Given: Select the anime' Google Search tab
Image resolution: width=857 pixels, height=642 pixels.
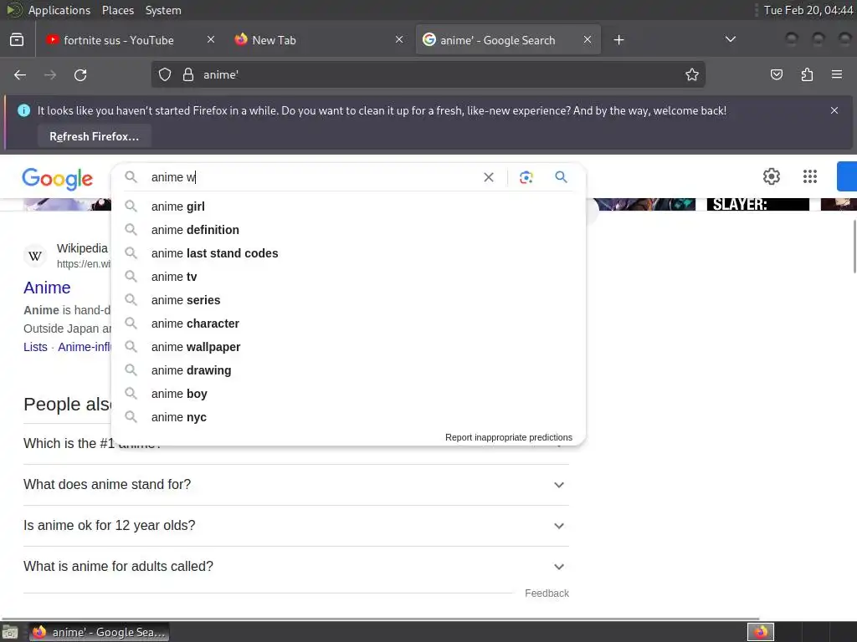Looking at the screenshot, I should pos(508,40).
